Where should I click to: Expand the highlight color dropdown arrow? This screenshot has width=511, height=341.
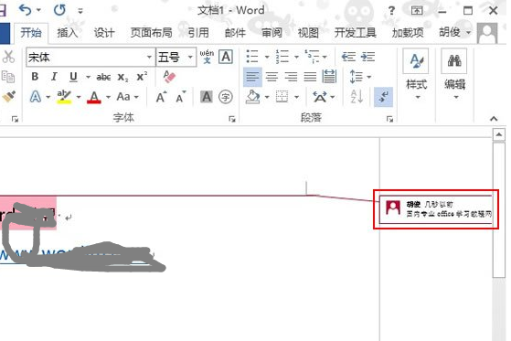pyautogui.click(x=79, y=97)
